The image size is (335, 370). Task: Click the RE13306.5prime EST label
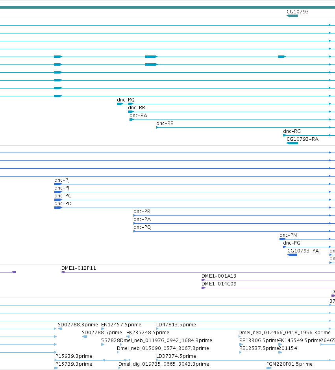(259, 341)
